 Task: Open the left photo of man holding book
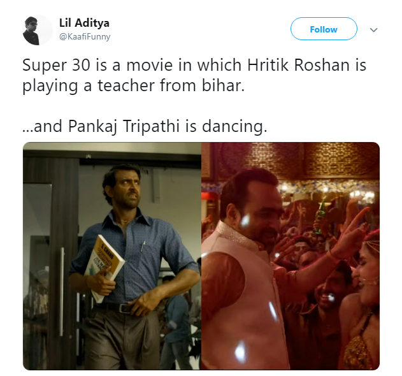112,256
